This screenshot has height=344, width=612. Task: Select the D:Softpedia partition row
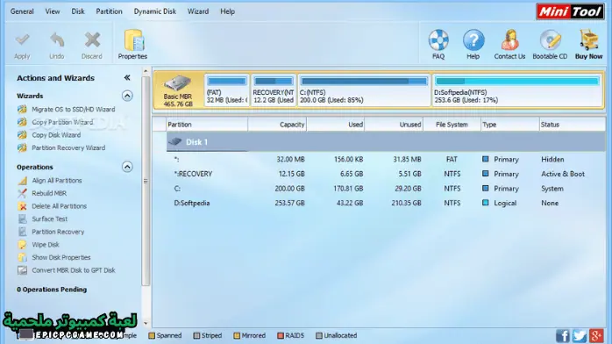pyautogui.click(x=386, y=203)
